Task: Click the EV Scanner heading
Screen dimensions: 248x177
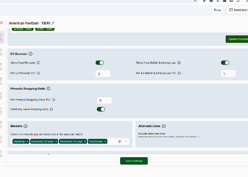Action: (19, 54)
